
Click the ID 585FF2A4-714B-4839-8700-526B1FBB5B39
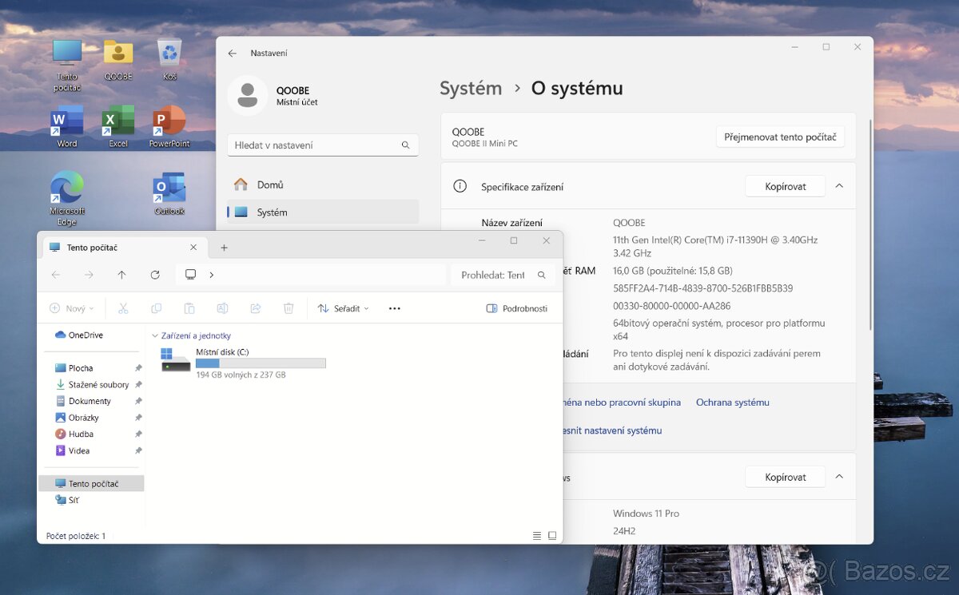(703, 288)
